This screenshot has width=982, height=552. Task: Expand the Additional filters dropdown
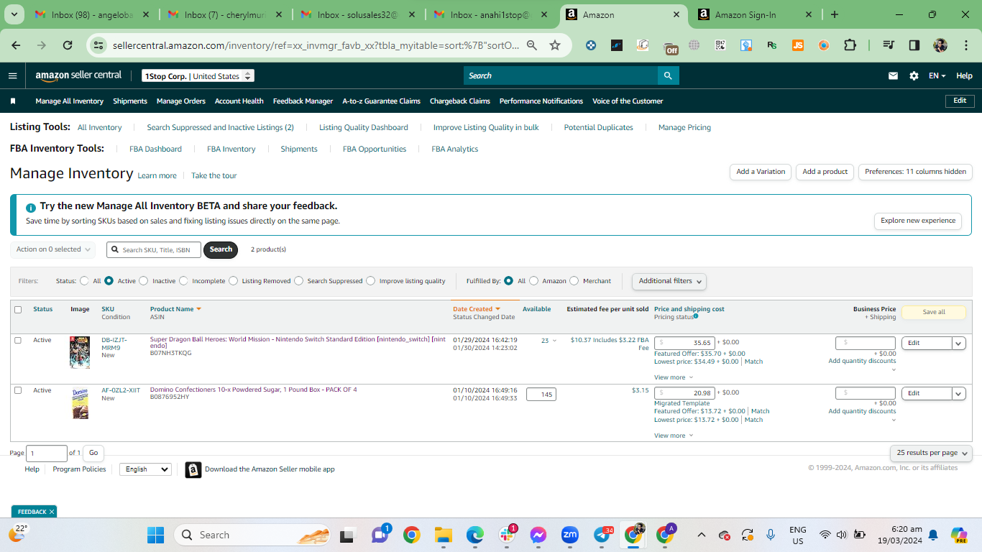(669, 281)
